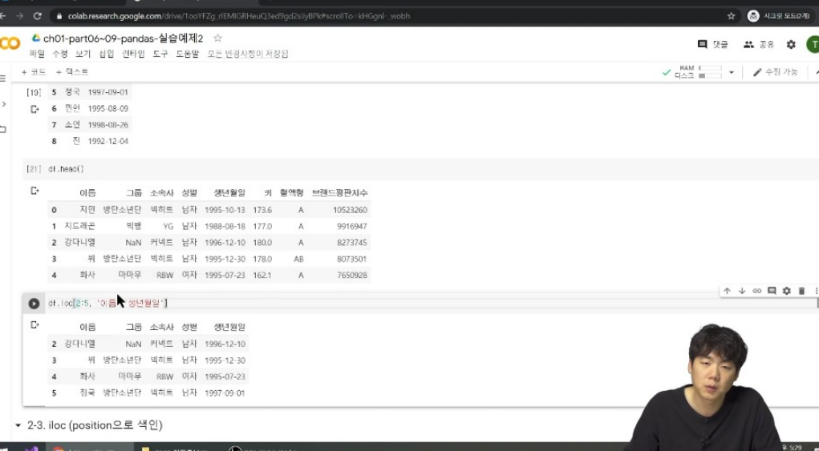
Task: Select the AB blood type cell
Action: [x=298, y=259]
